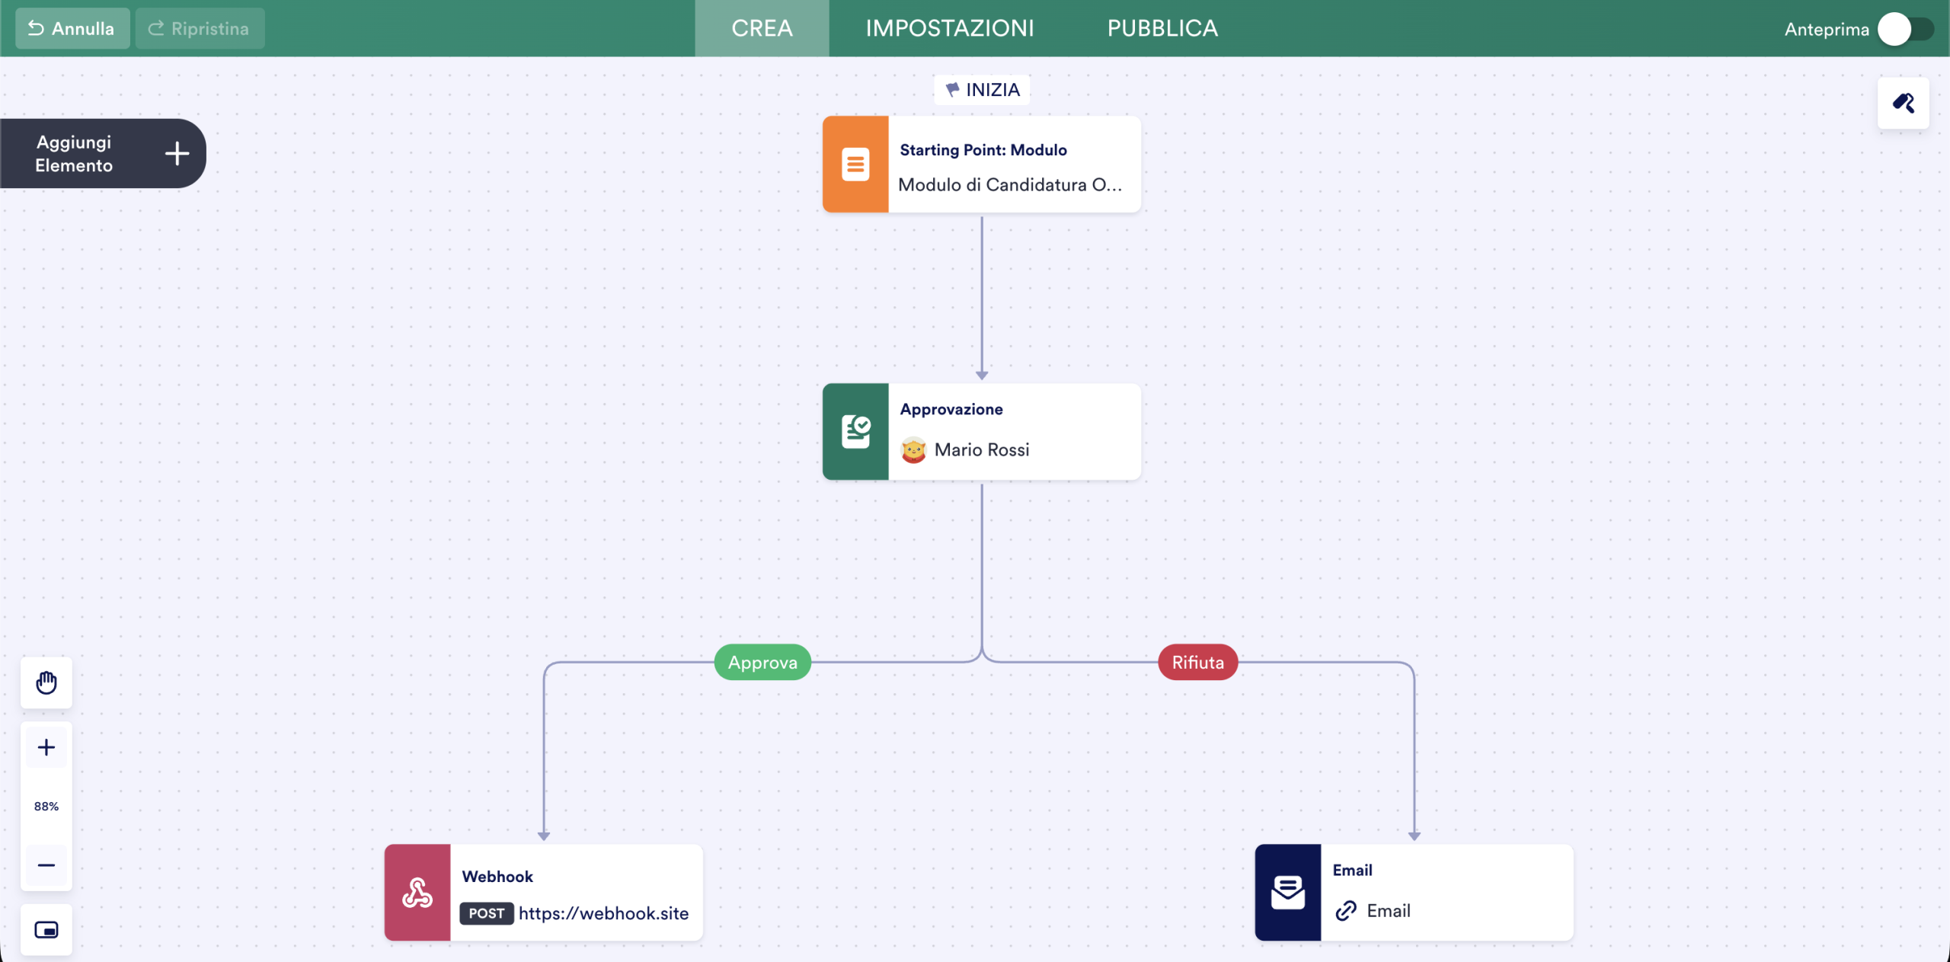Zoom out with the minus button
This screenshot has width=1950, height=962.
click(x=46, y=865)
